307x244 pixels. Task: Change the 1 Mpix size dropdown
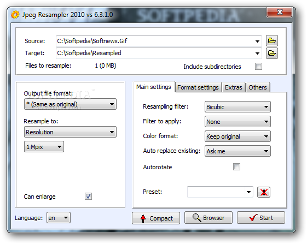pyautogui.click(x=44, y=146)
